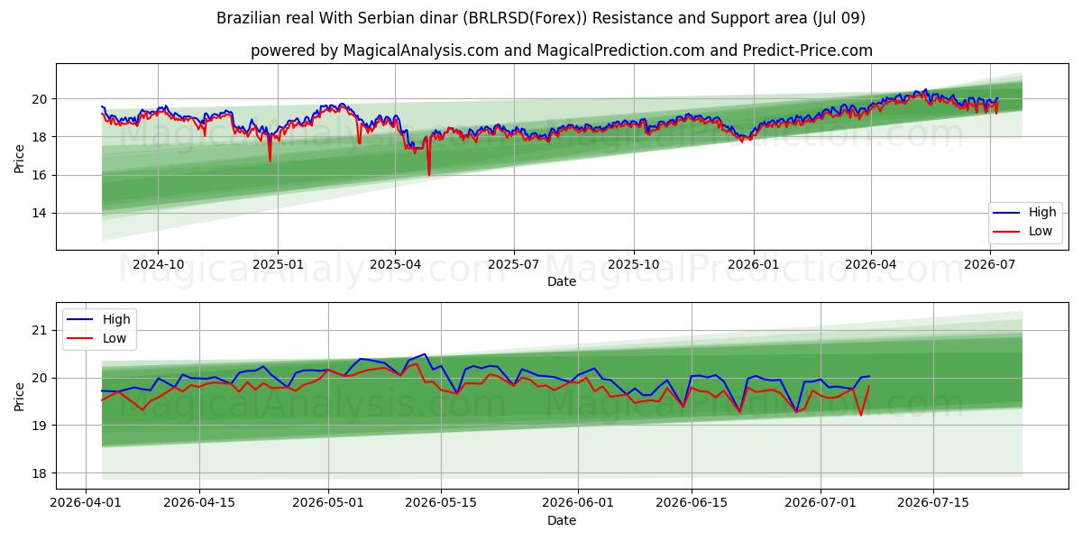Viewport: 1082px width, 541px height.
Task: Click the upper chart 'Date' axis label
Action: (561, 281)
